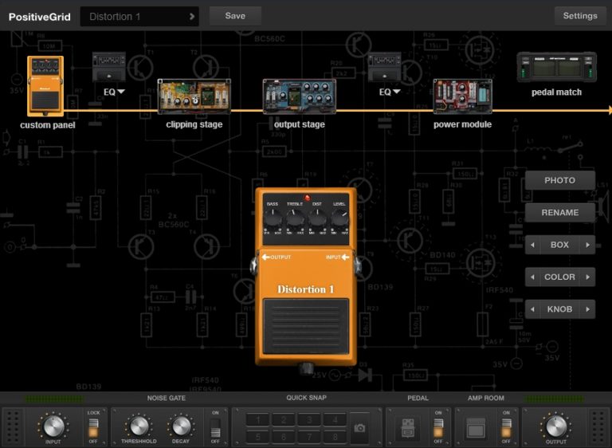Click the OUTPUT arrow label on the pedal
612x448 pixels.
(276, 257)
